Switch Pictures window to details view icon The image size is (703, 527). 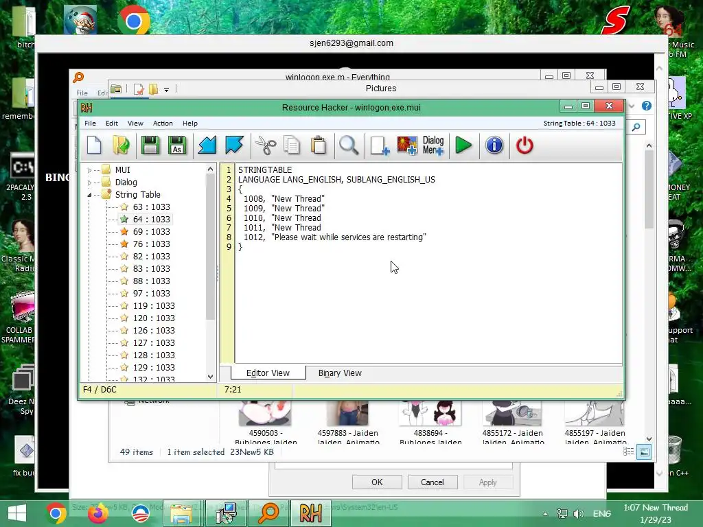(629, 452)
